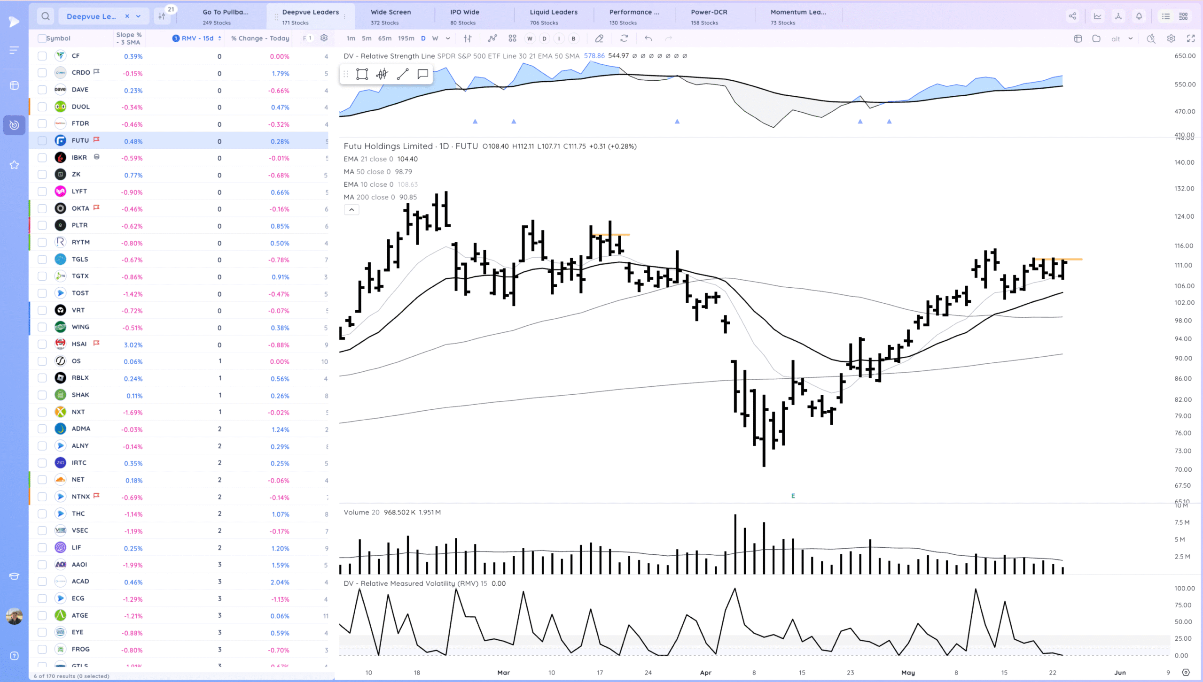
Task: Select the D daily timeframe button
Action: point(423,38)
